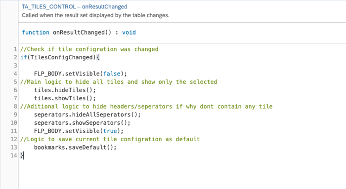The width and height of the screenshot is (346, 189).
Task: Click the true keyword on line 11
Action: coord(110,131)
